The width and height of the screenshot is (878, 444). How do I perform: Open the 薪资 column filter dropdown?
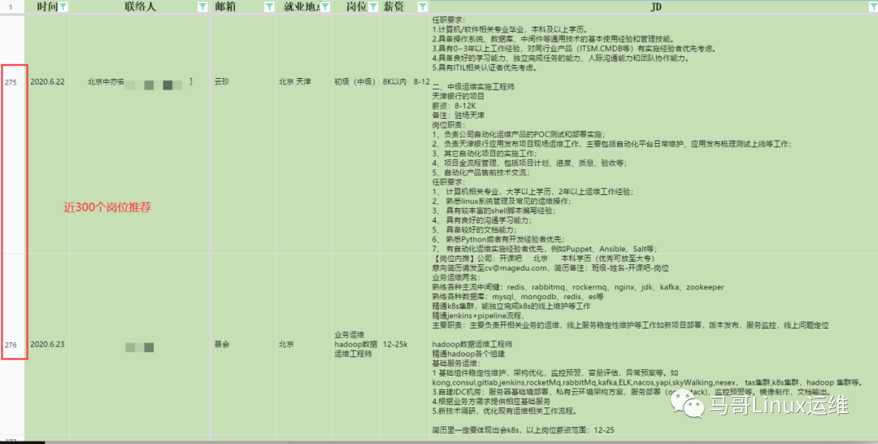(423, 7)
